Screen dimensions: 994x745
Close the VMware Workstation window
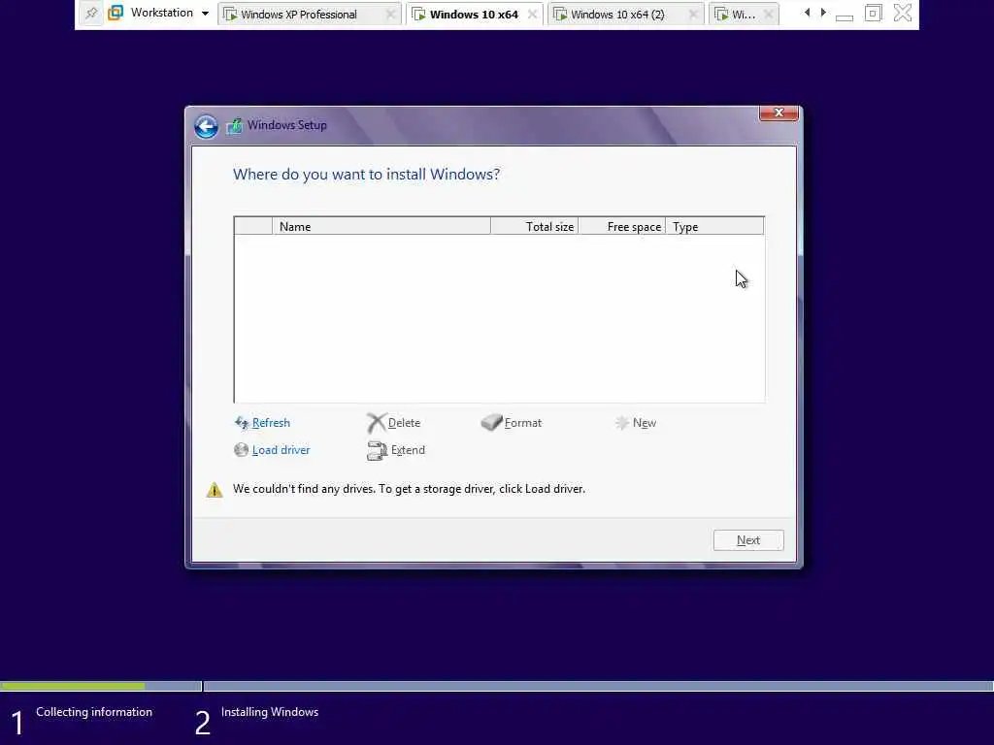click(x=902, y=13)
